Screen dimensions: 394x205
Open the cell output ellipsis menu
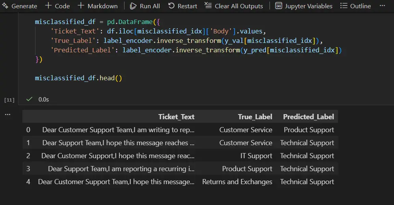[7, 114]
